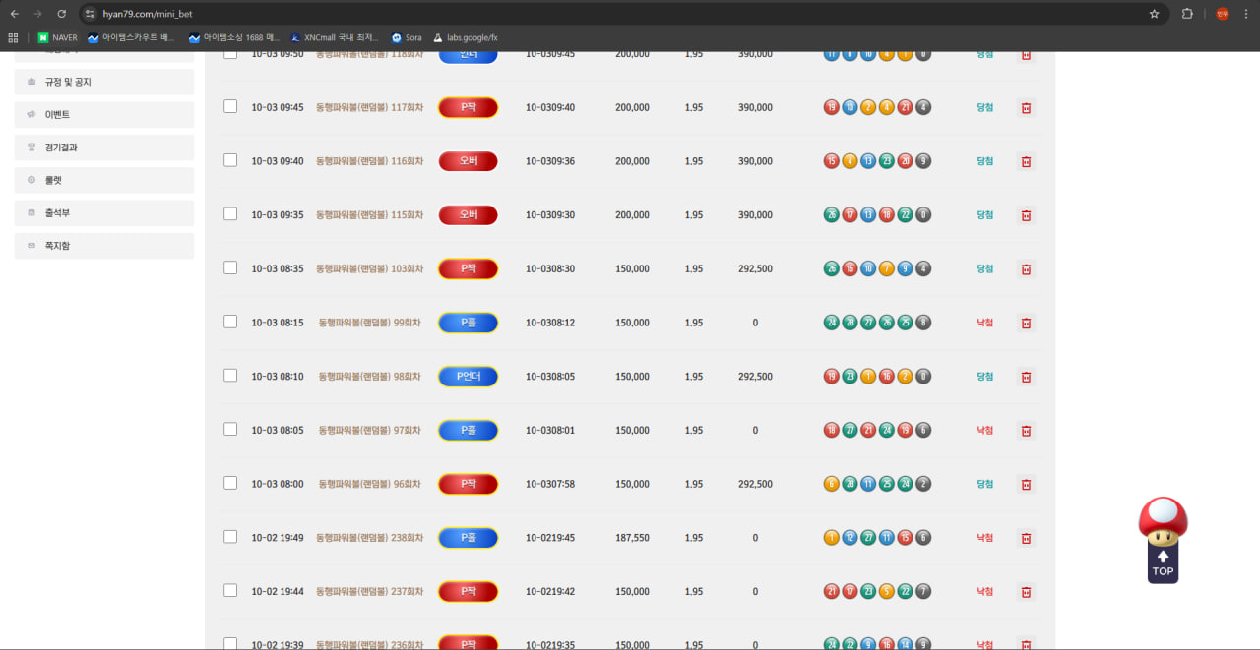Delete the 96회차 bet using trash icon
Image resolution: width=1260 pixels, height=650 pixels.
pyautogui.click(x=1026, y=485)
